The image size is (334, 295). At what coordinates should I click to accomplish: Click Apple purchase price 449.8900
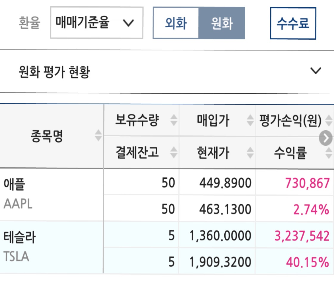[225, 183]
